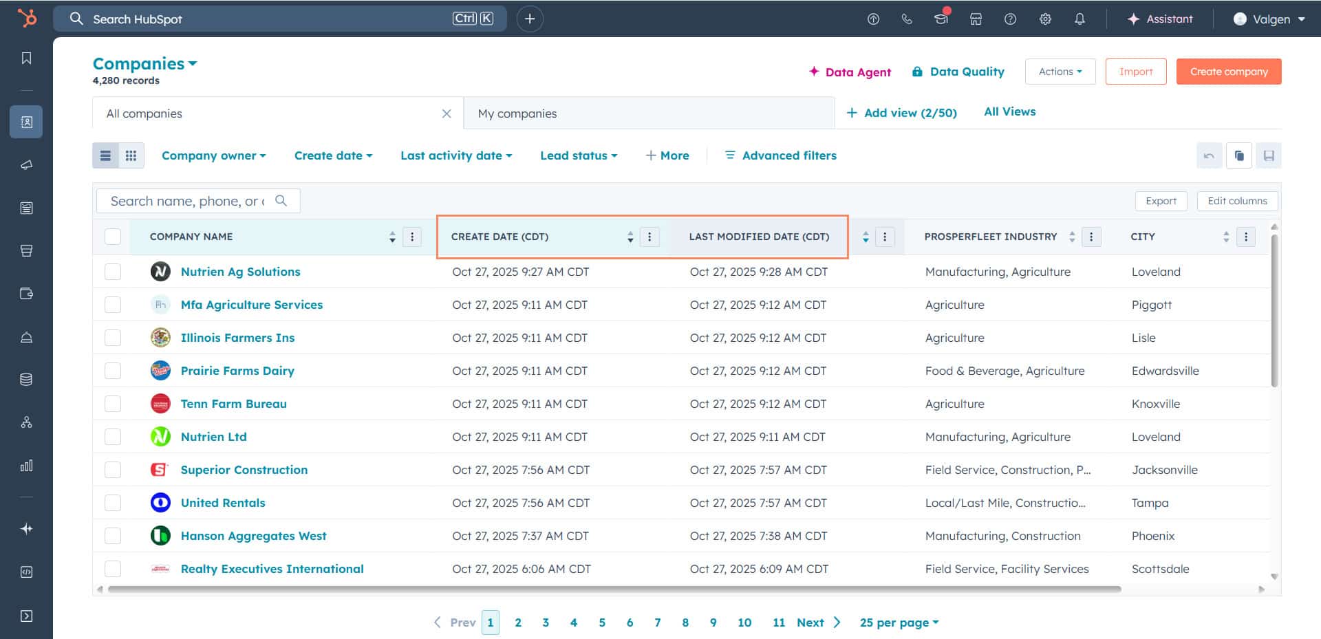
Task: Open the help question mark icon
Action: 1010,19
